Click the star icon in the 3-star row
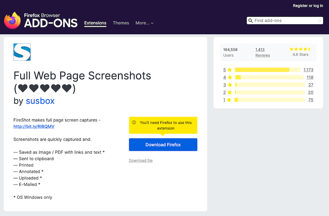329x216 pixels. click(x=230, y=85)
